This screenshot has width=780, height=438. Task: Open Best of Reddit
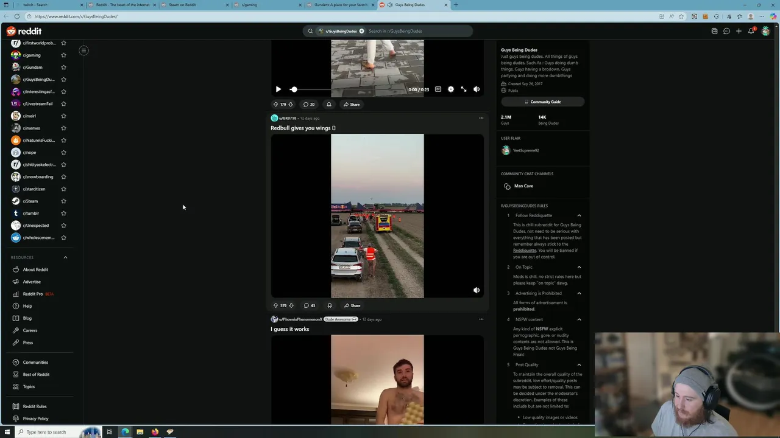coord(36,375)
